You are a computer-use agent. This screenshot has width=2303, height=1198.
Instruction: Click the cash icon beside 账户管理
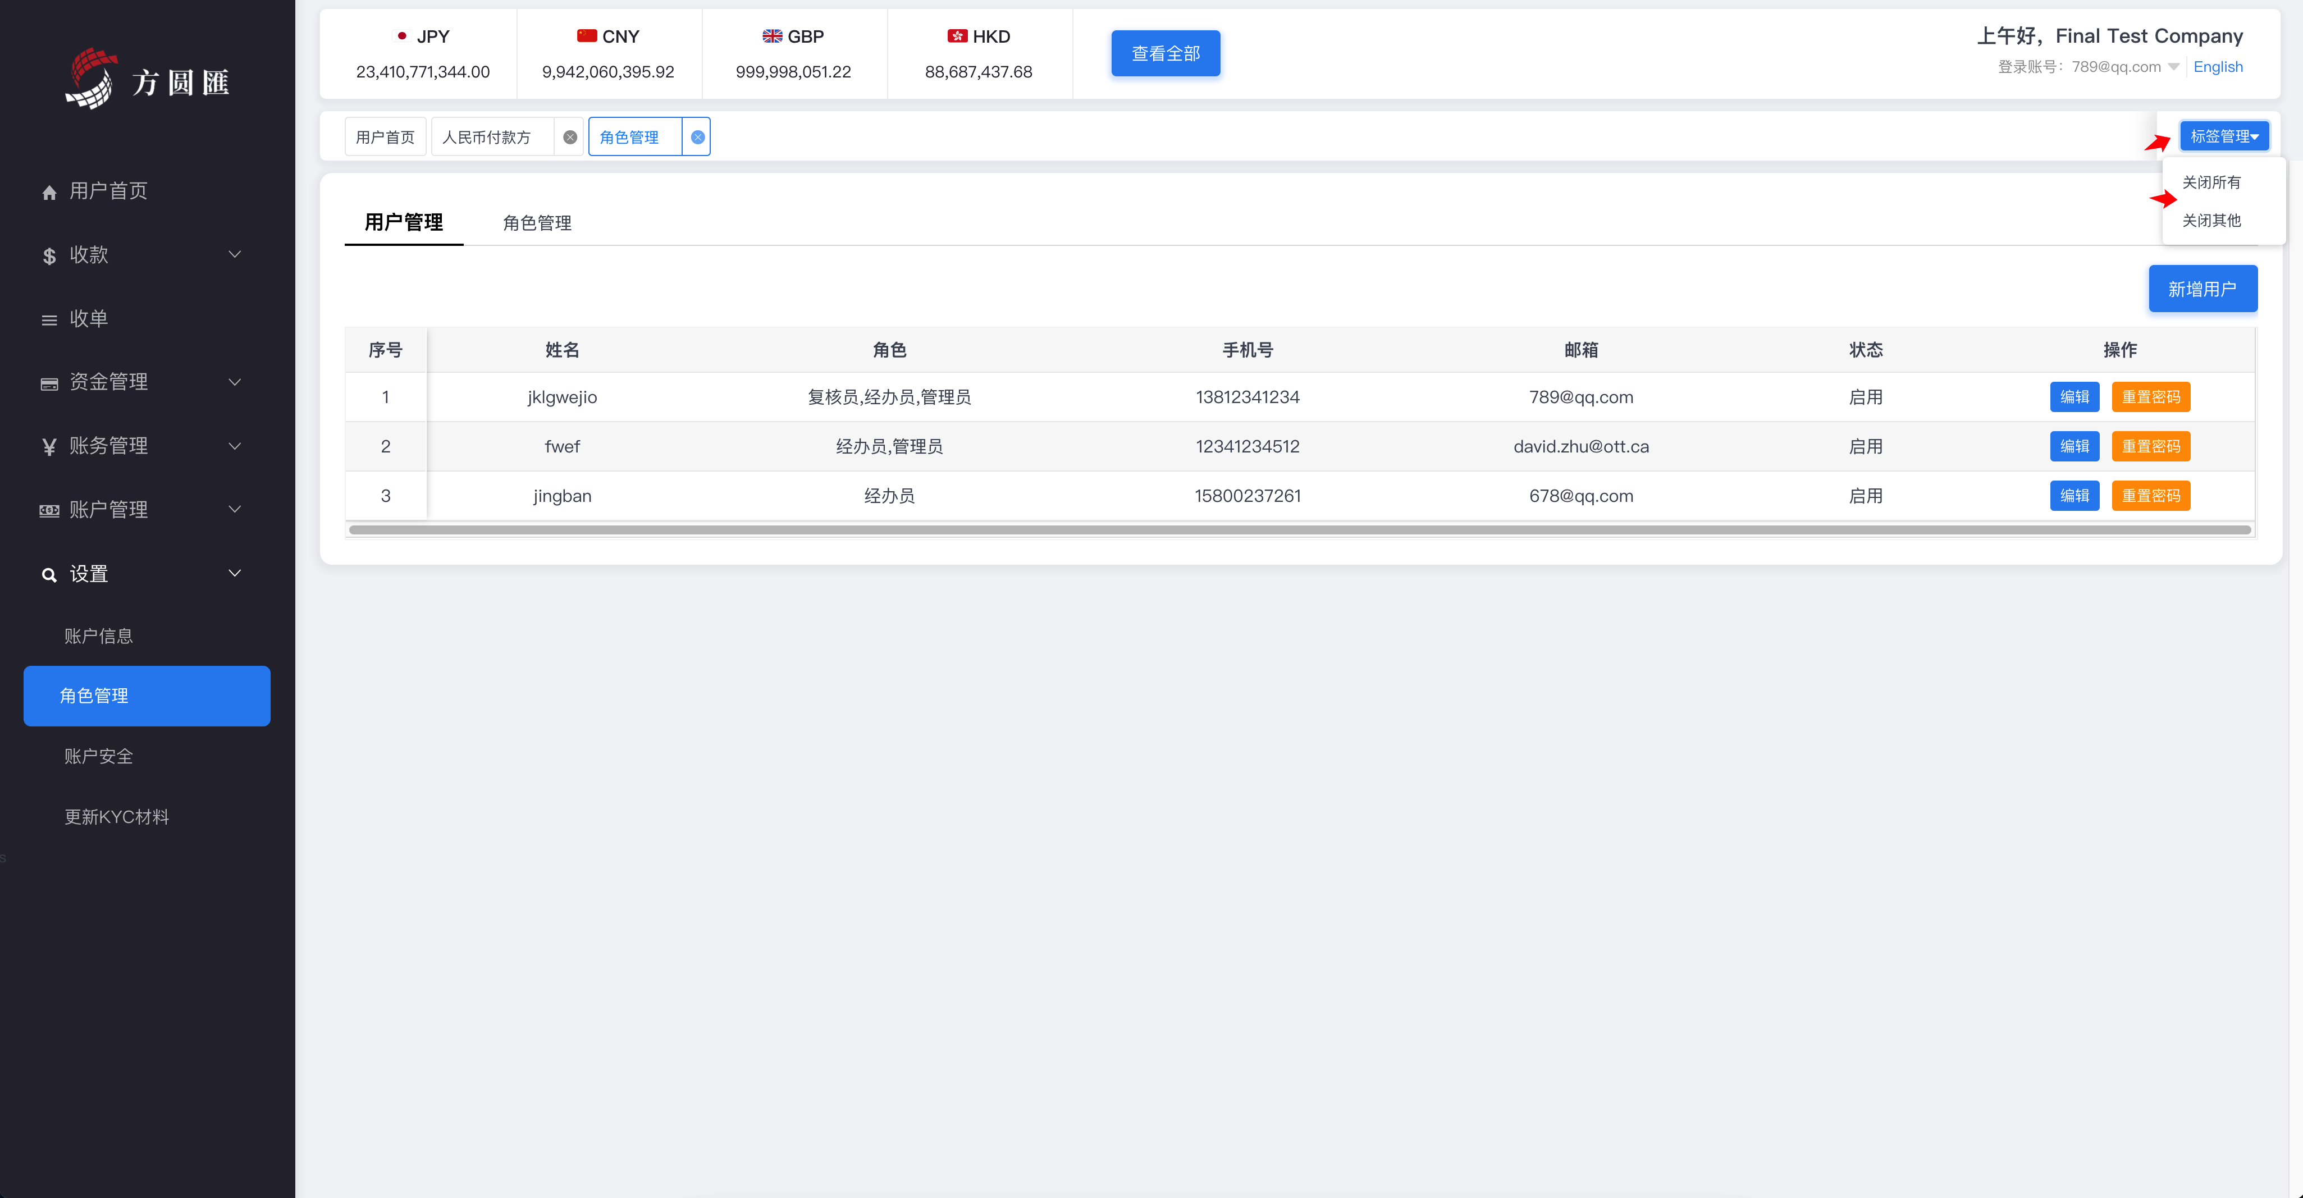tap(49, 510)
